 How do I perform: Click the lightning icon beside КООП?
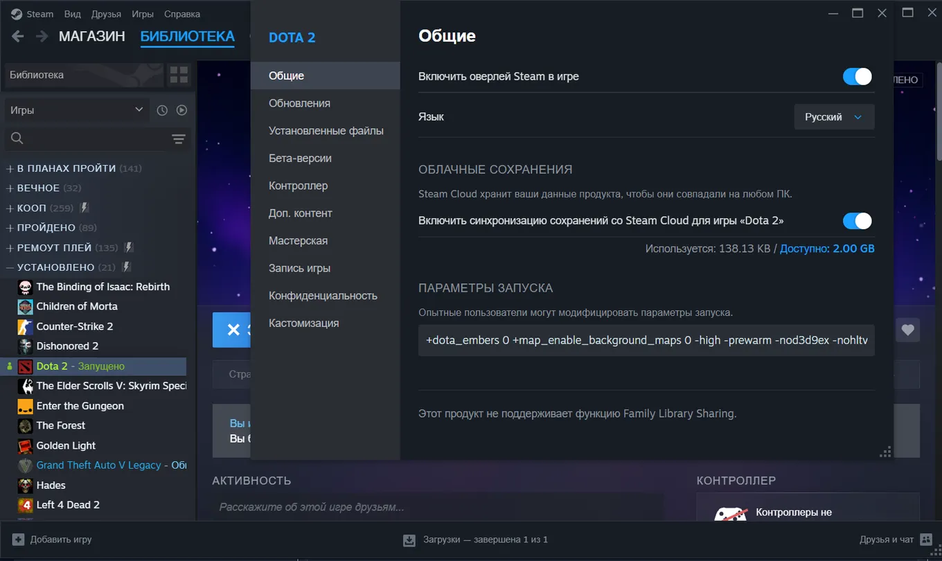[x=85, y=208]
